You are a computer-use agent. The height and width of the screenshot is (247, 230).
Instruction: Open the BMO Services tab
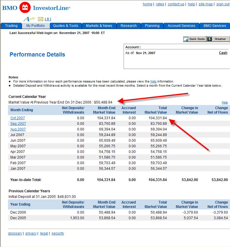click(x=215, y=26)
